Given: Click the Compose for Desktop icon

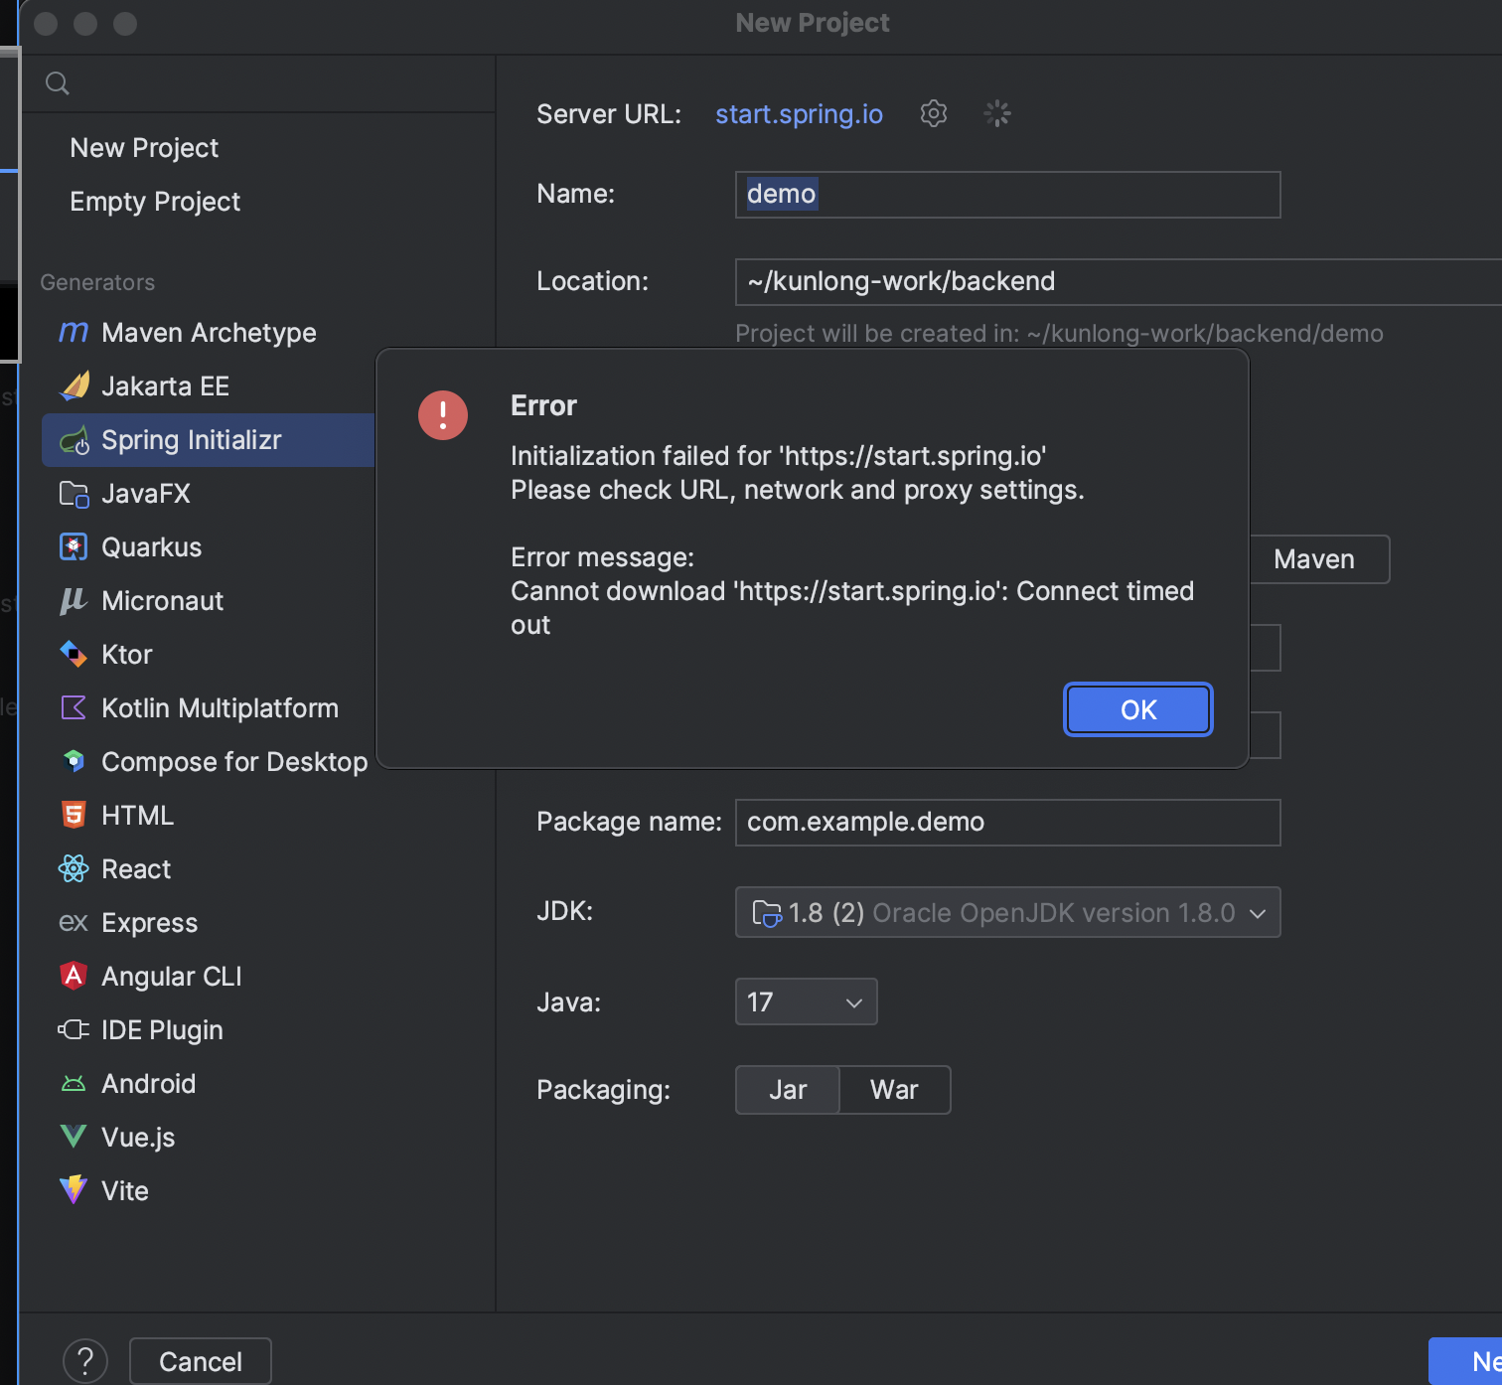Looking at the screenshot, I should tap(74, 761).
